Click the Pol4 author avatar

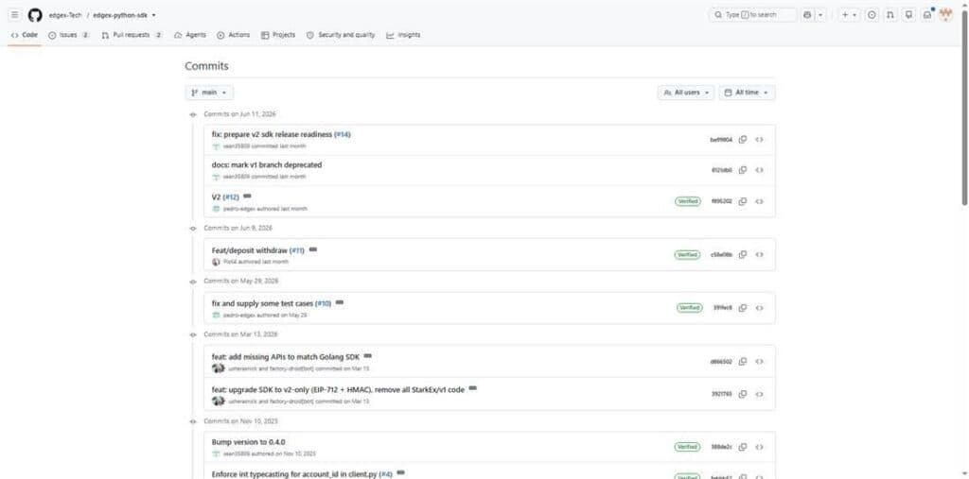[x=216, y=262]
